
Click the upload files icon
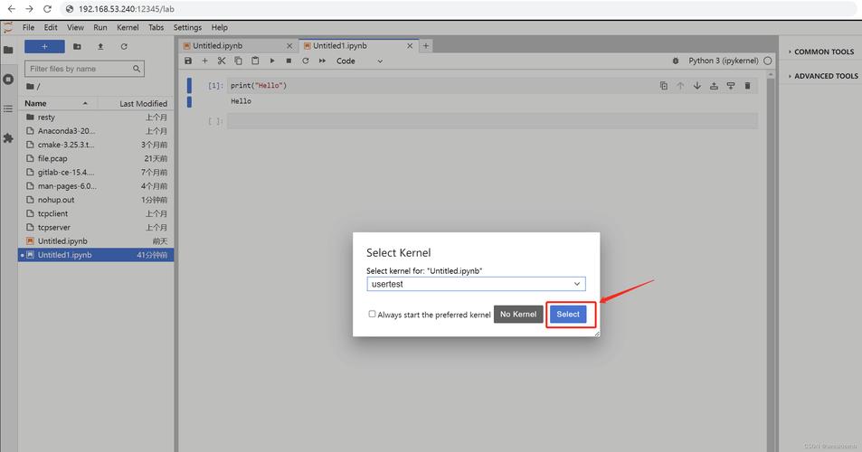click(100, 46)
